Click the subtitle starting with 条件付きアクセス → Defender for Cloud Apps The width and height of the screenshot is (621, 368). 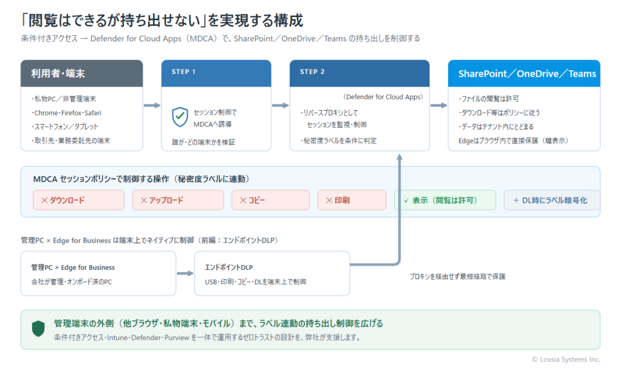tap(220, 38)
